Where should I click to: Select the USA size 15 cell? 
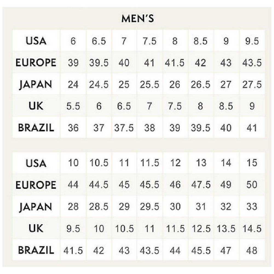point(252,163)
